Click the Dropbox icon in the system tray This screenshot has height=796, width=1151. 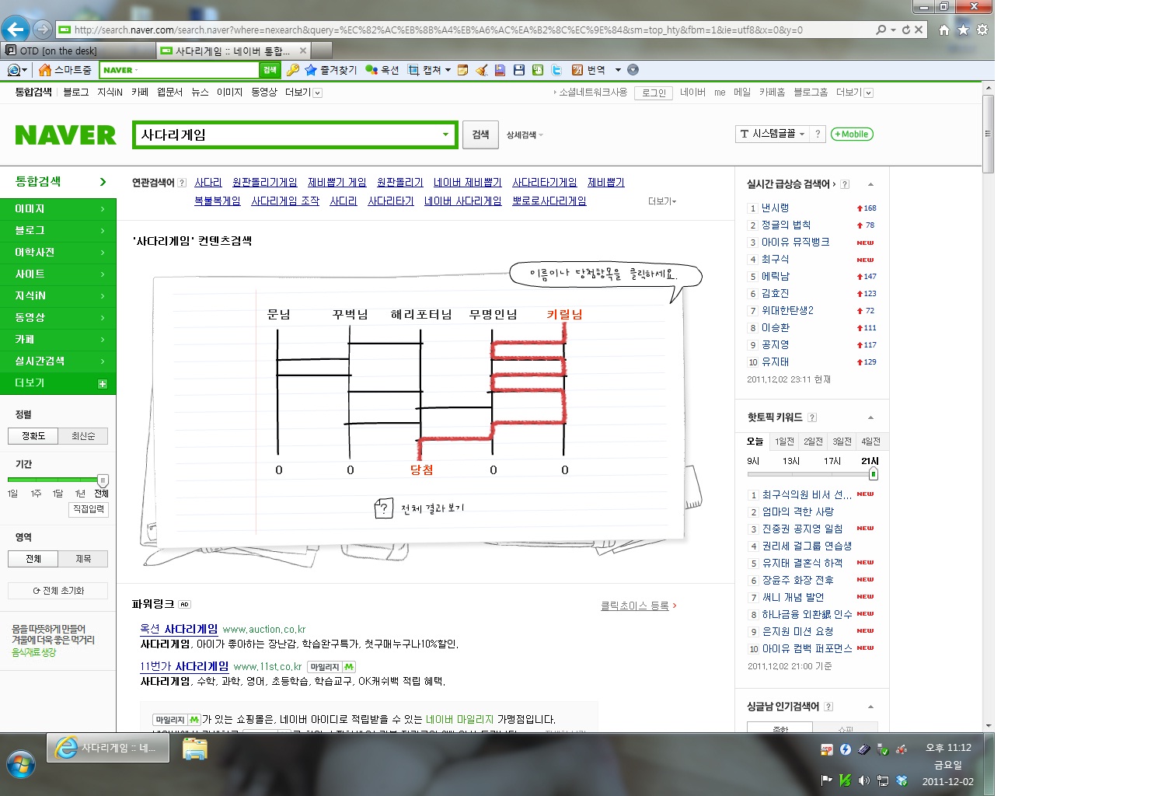coord(902,780)
